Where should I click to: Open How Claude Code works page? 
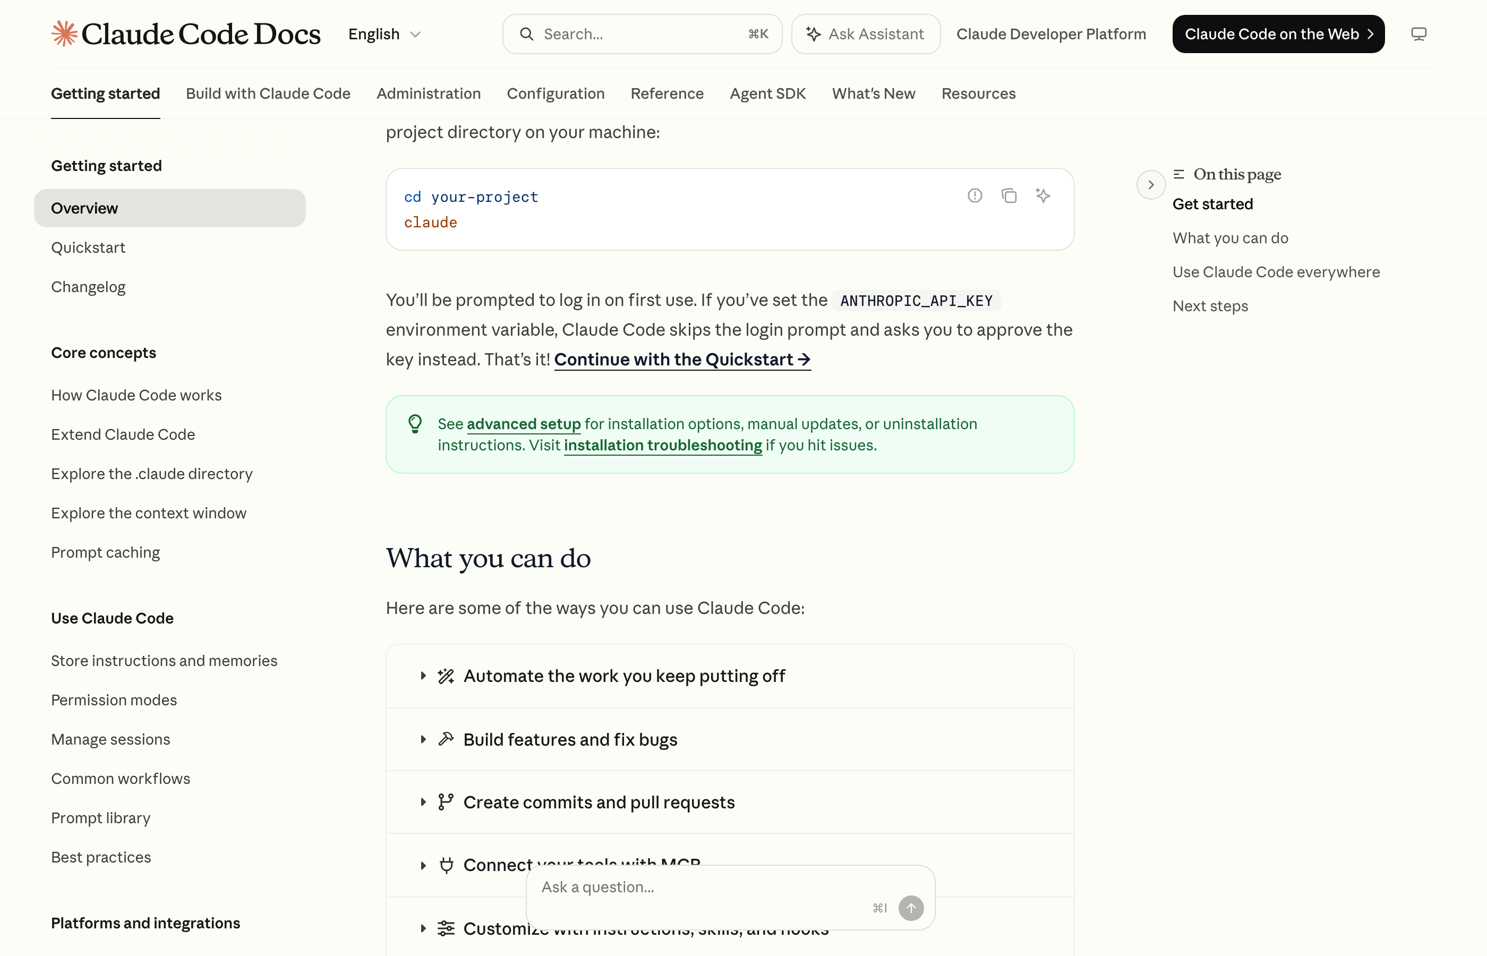tap(136, 395)
